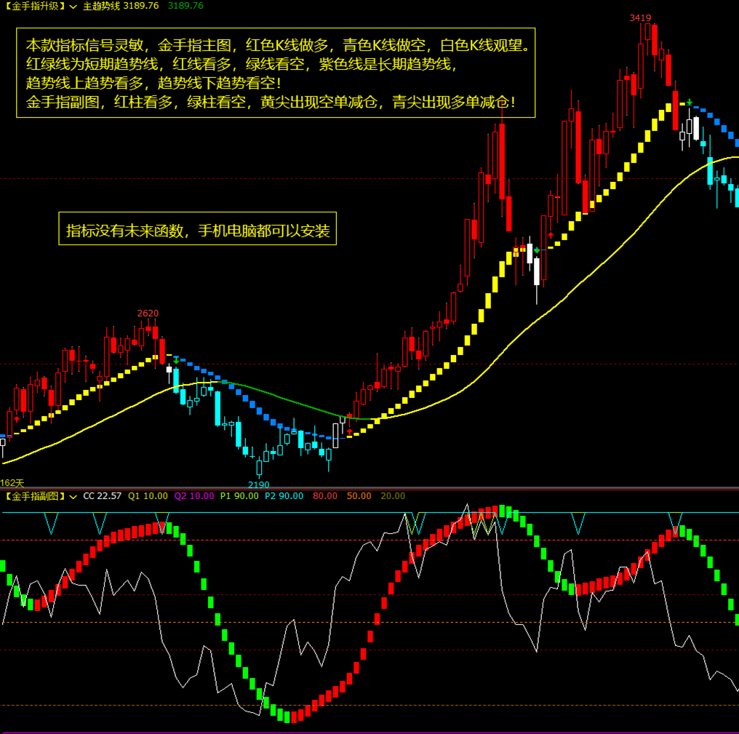Select the green 3189.76 value in the header
The image size is (739, 734).
(185, 6)
